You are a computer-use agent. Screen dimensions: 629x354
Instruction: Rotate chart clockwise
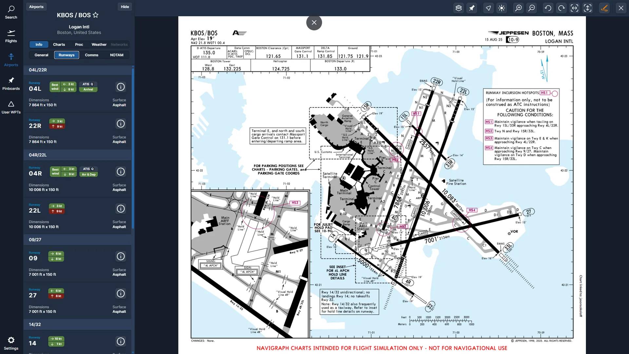point(561,8)
